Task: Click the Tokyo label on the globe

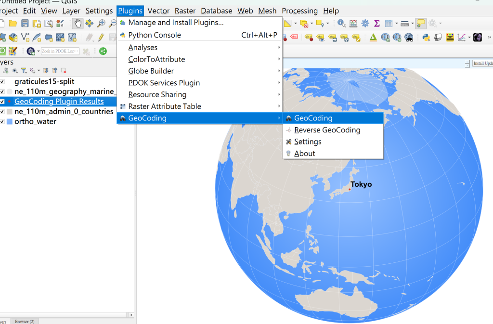Action: (x=361, y=184)
